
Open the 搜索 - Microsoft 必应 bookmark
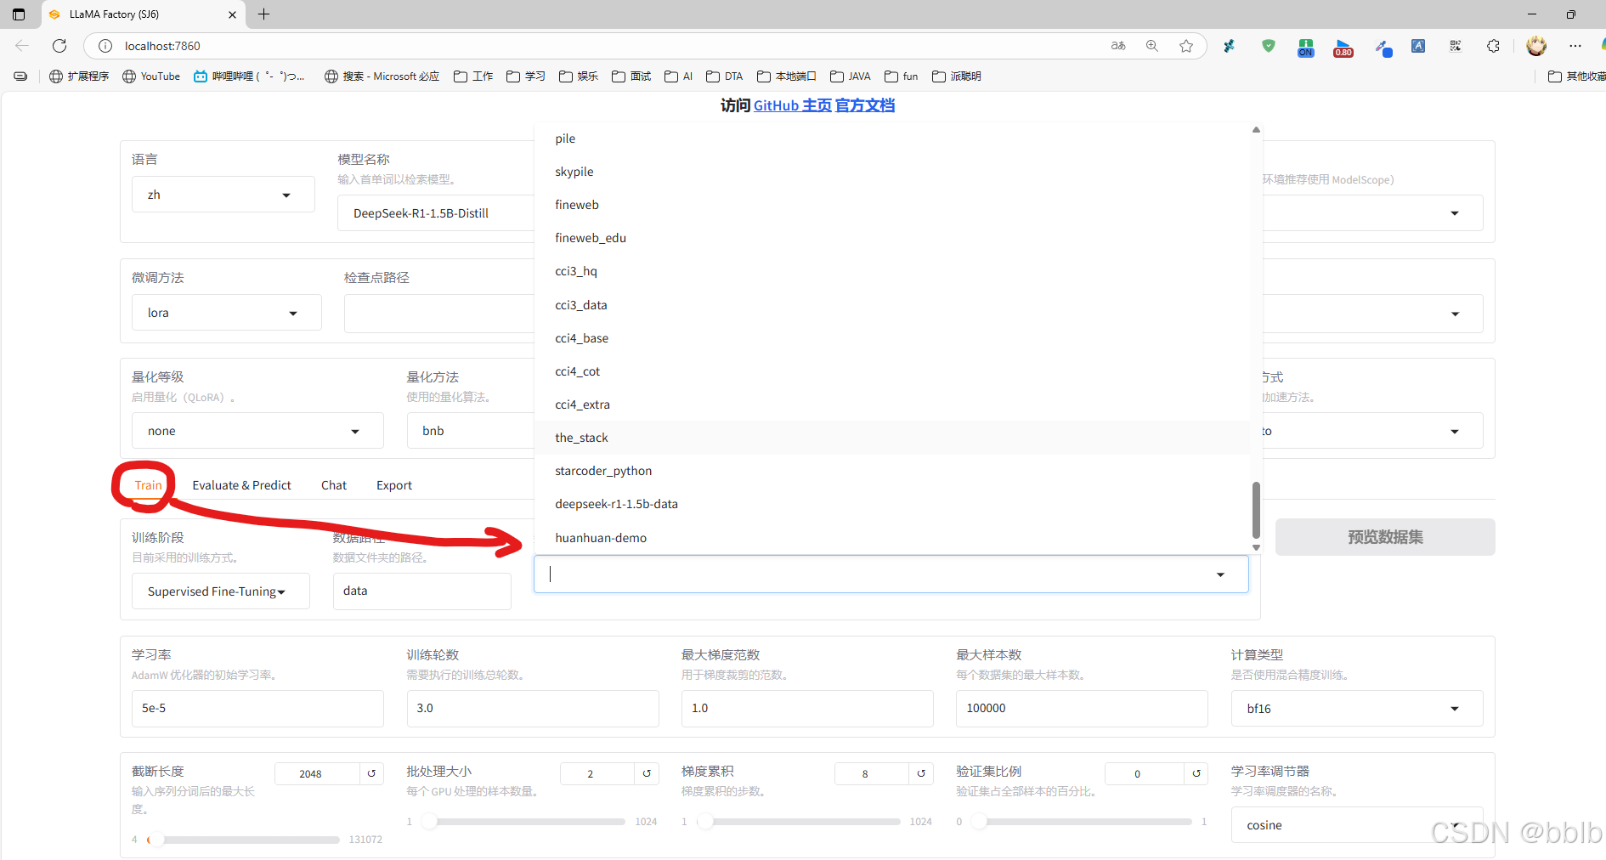coord(382,76)
